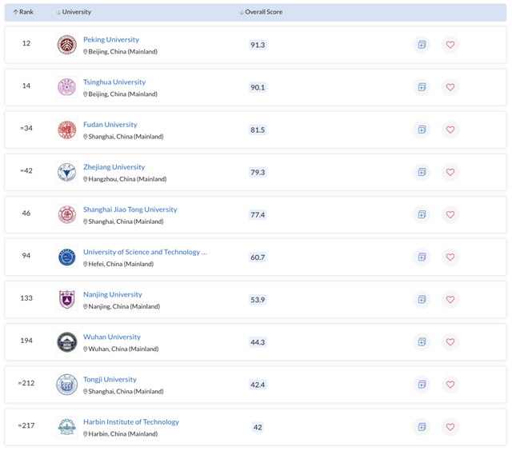Shortlist Zhejiang University using heart icon

tap(450, 172)
